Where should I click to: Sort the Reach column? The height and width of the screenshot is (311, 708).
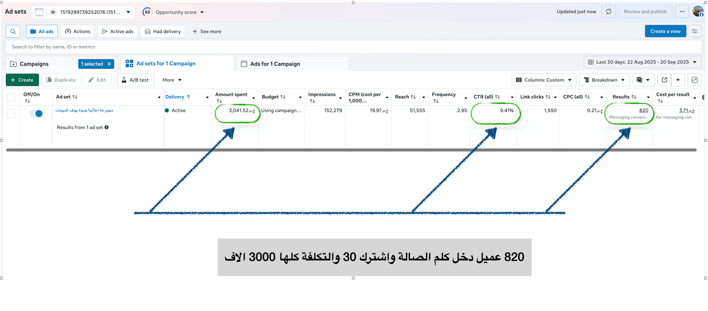(x=413, y=97)
